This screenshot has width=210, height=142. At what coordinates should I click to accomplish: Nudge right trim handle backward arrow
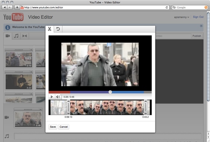point(145,101)
